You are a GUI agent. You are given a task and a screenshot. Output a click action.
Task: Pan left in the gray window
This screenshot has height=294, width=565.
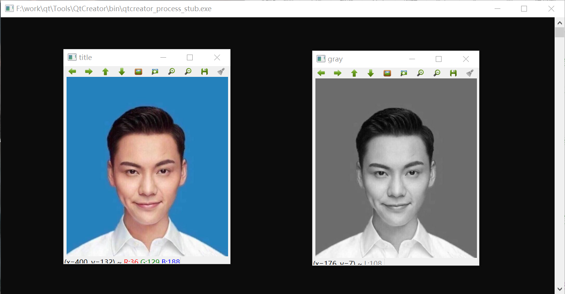click(321, 73)
